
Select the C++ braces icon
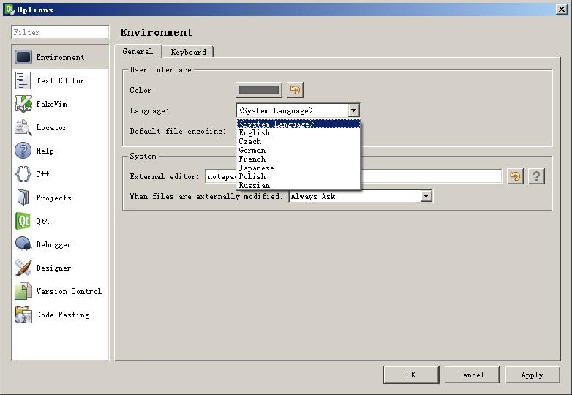(x=23, y=174)
